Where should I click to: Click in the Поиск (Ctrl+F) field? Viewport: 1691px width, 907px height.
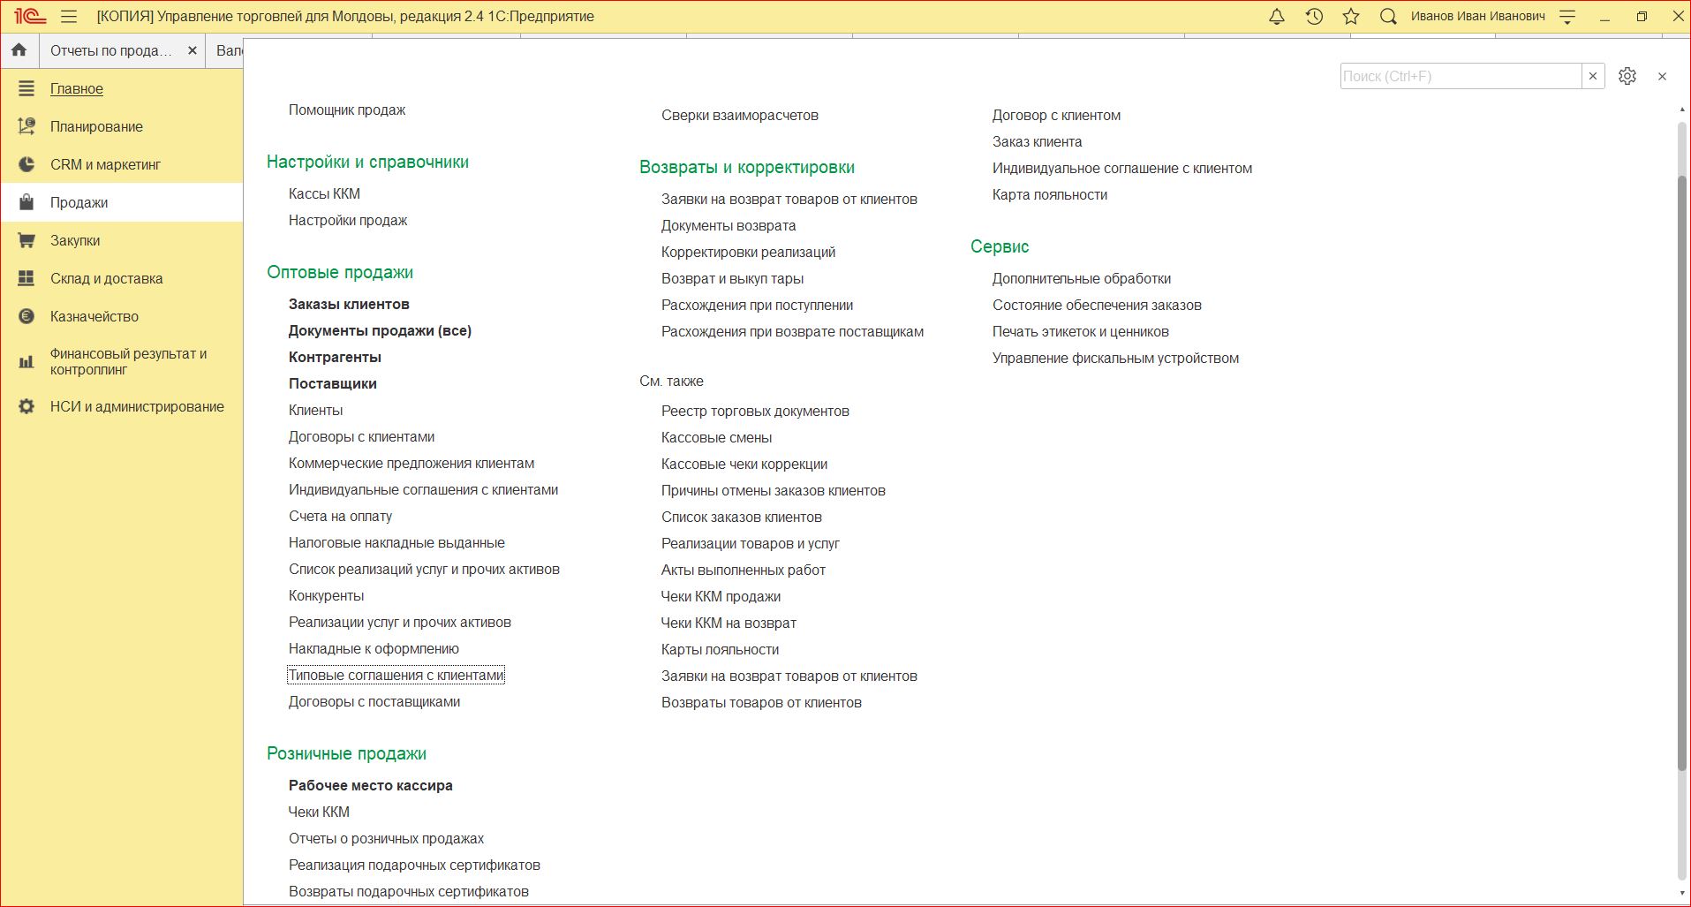click(x=1460, y=76)
